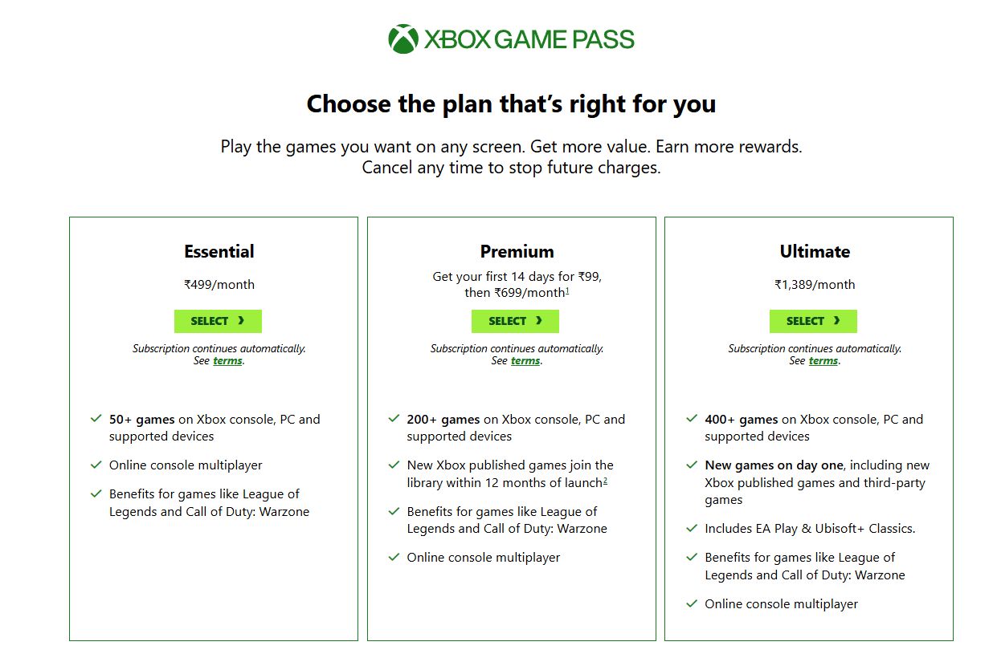Screen dimensions: 993x666
Task: Select the Ultimate plan
Action: tap(813, 321)
